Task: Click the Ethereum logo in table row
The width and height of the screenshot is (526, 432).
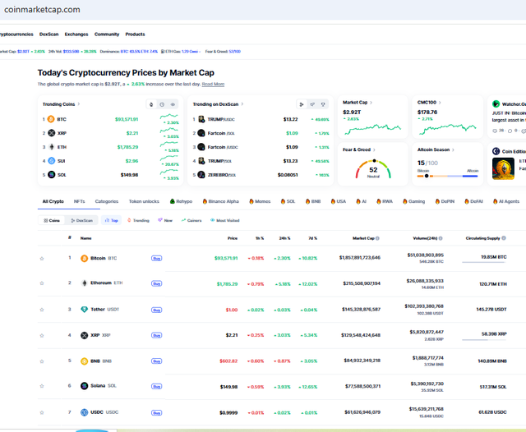Action: [x=84, y=283]
